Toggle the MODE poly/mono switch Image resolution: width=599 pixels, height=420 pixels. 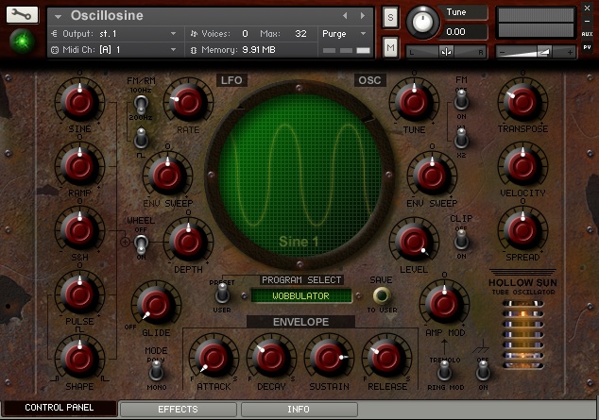pyautogui.click(x=156, y=370)
